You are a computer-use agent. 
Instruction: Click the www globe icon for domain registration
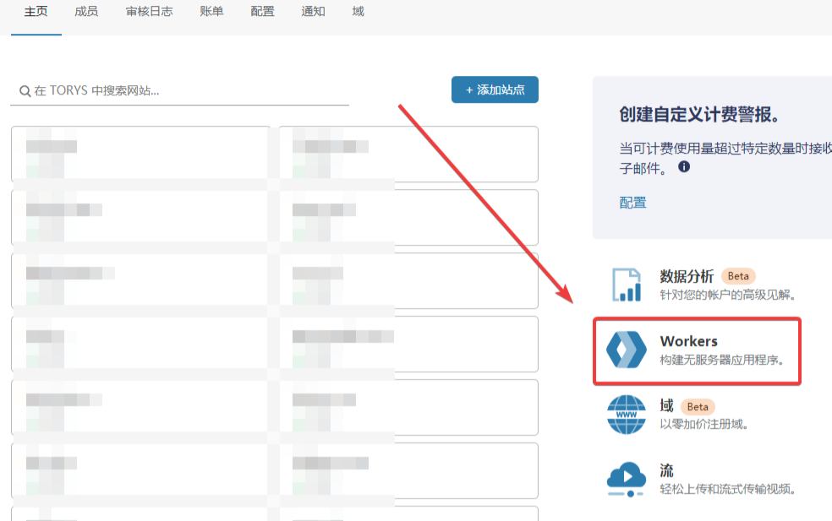tap(627, 414)
